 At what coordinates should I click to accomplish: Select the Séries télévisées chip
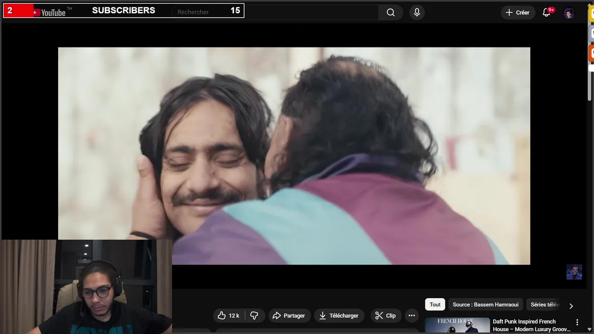point(545,304)
